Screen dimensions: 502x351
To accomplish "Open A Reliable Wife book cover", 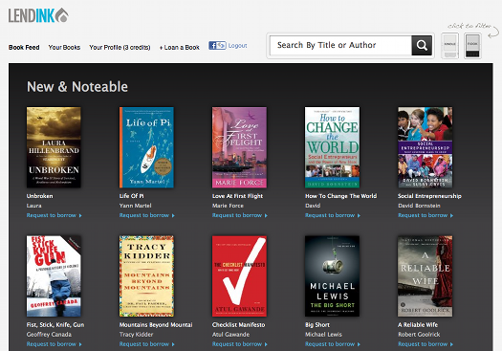I will point(426,276).
